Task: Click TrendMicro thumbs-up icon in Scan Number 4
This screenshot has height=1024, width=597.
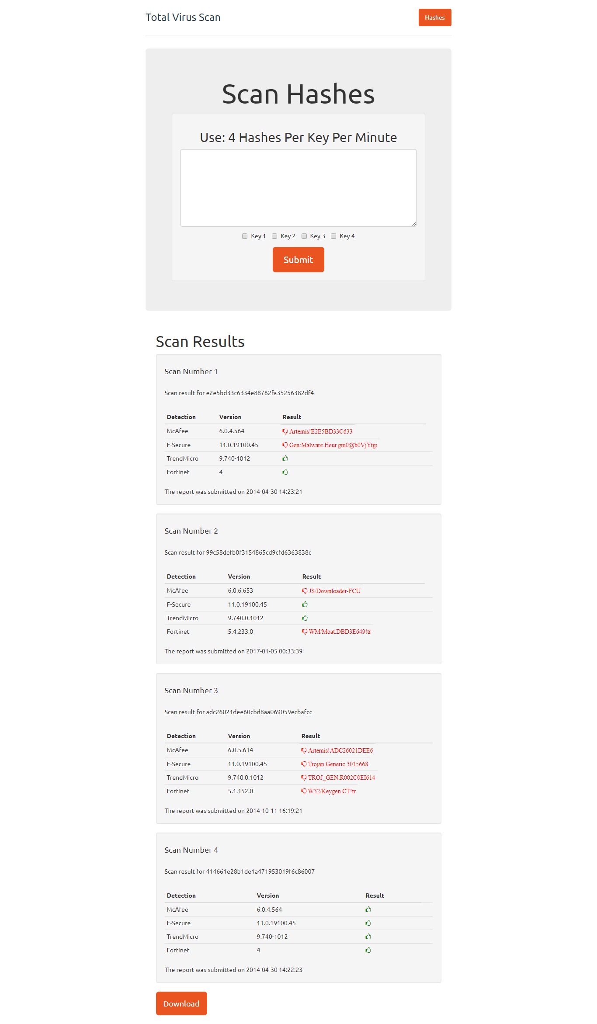Action: [368, 937]
